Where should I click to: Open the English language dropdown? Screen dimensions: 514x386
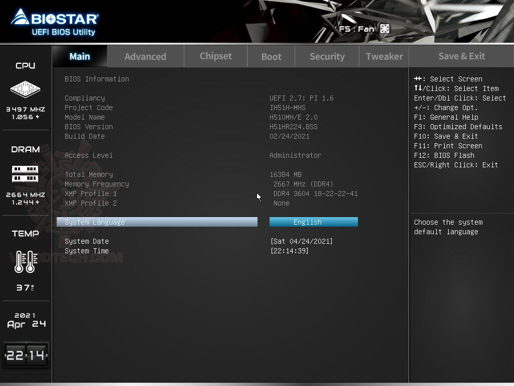tap(313, 222)
